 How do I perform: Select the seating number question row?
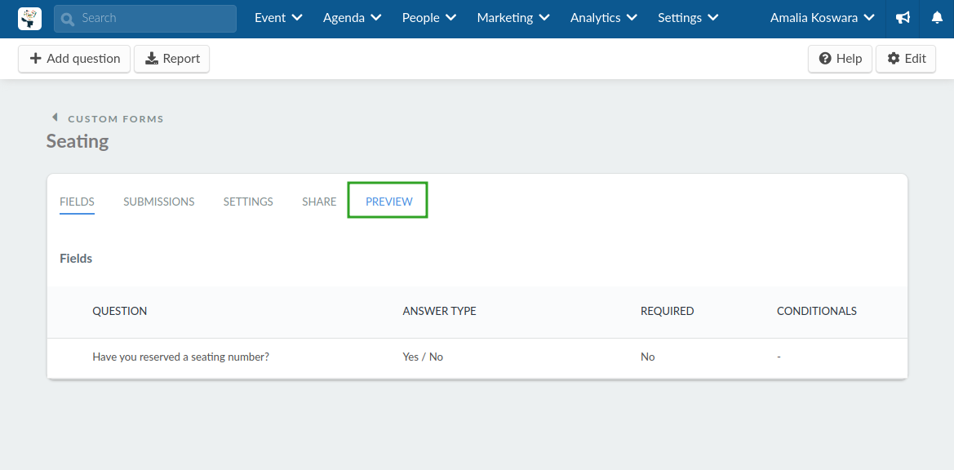click(x=477, y=357)
